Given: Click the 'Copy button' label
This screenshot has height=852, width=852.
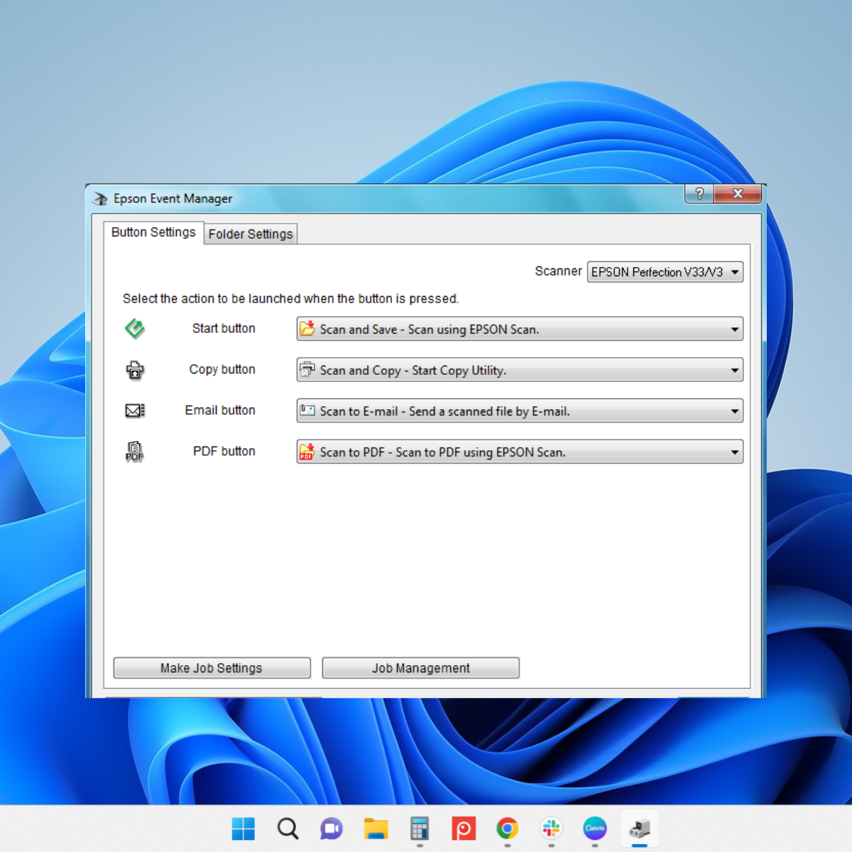Looking at the screenshot, I should point(222,369).
